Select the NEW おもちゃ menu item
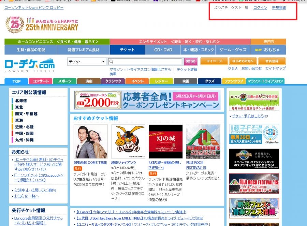The height and width of the screenshot is (226, 307). 268,50
